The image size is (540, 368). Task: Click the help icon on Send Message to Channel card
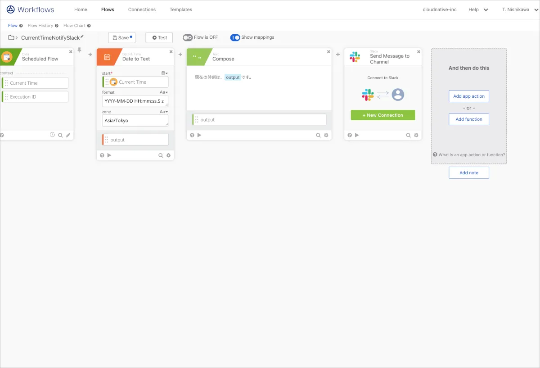pos(350,135)
